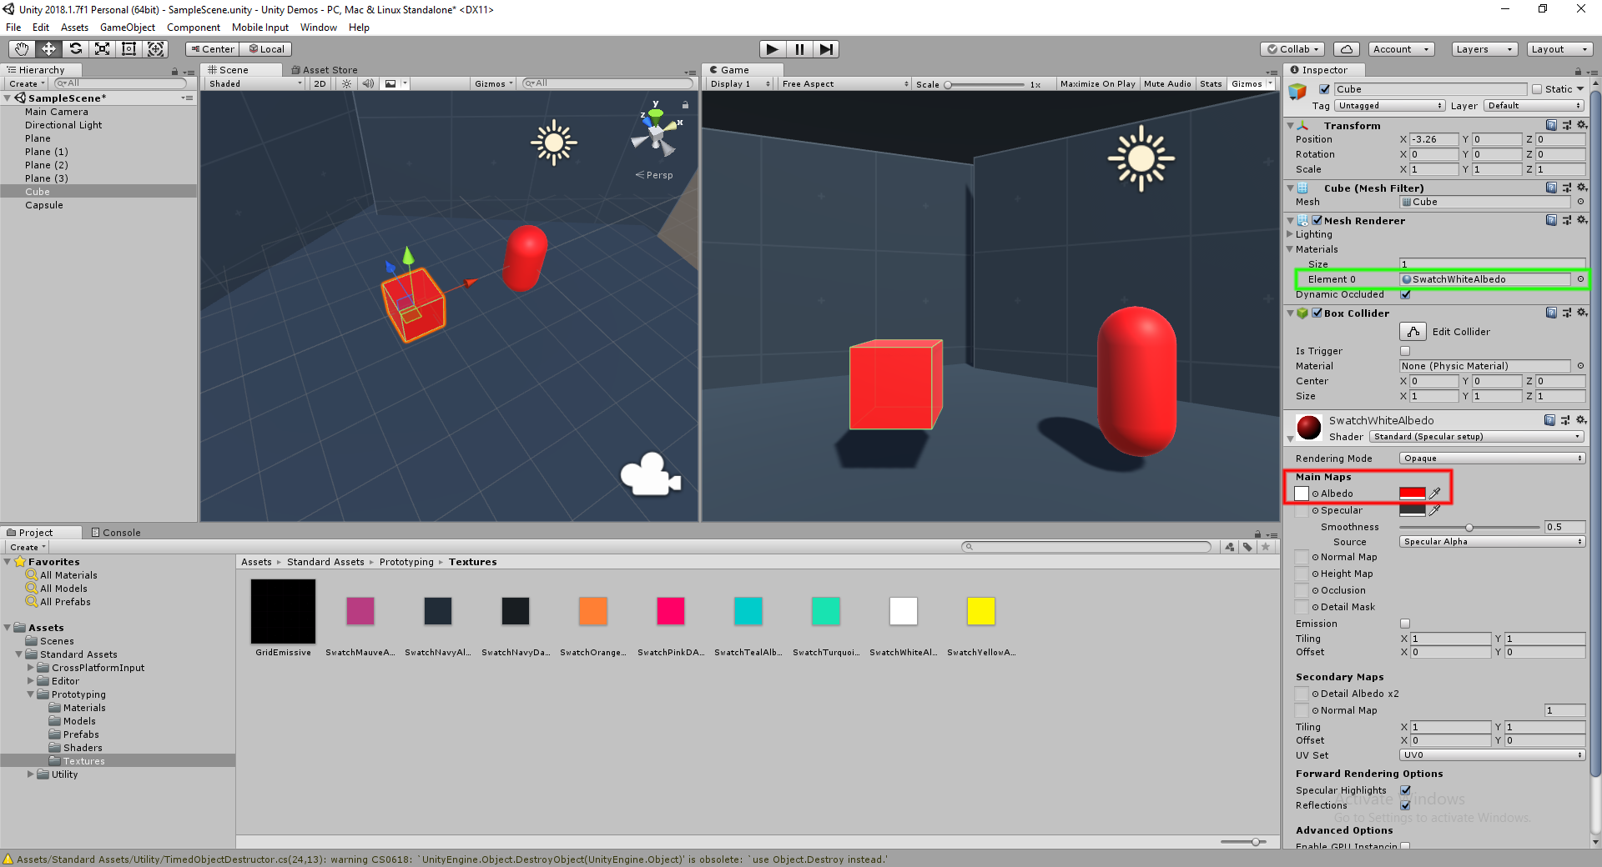Disable the Mesh Renderer component checkbox
The image size is (1602, 867).
[1317, 220]
